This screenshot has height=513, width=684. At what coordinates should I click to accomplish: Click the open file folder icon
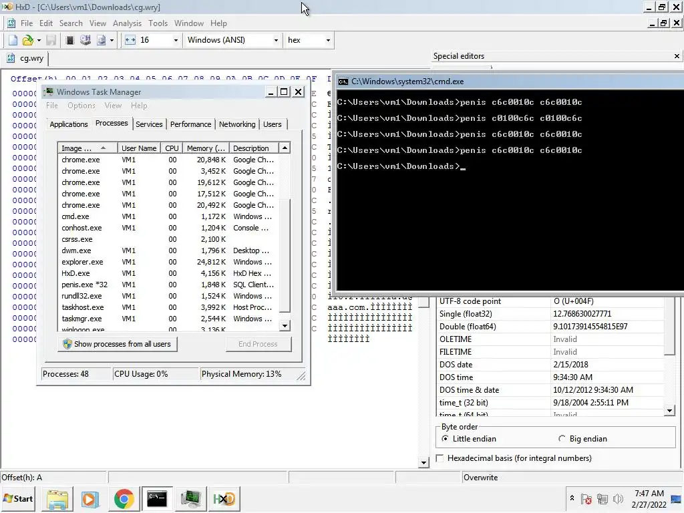click(27, 40)
